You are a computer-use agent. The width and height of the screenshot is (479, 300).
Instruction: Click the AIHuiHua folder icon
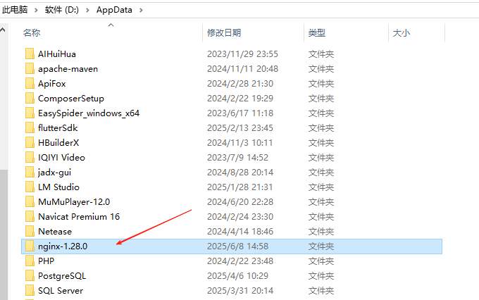point(30,54)
